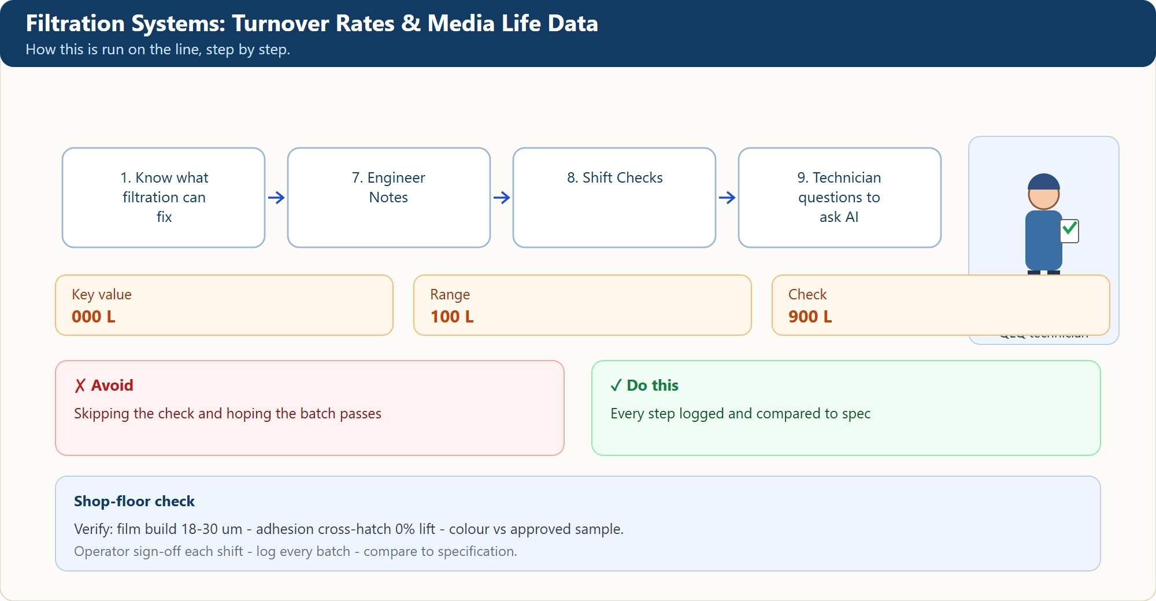The image size is (1156, 601).
Task: Click the title Filtration Systems: Turnover Rates & Media Life Data
Action: click(x=312, y=24)
